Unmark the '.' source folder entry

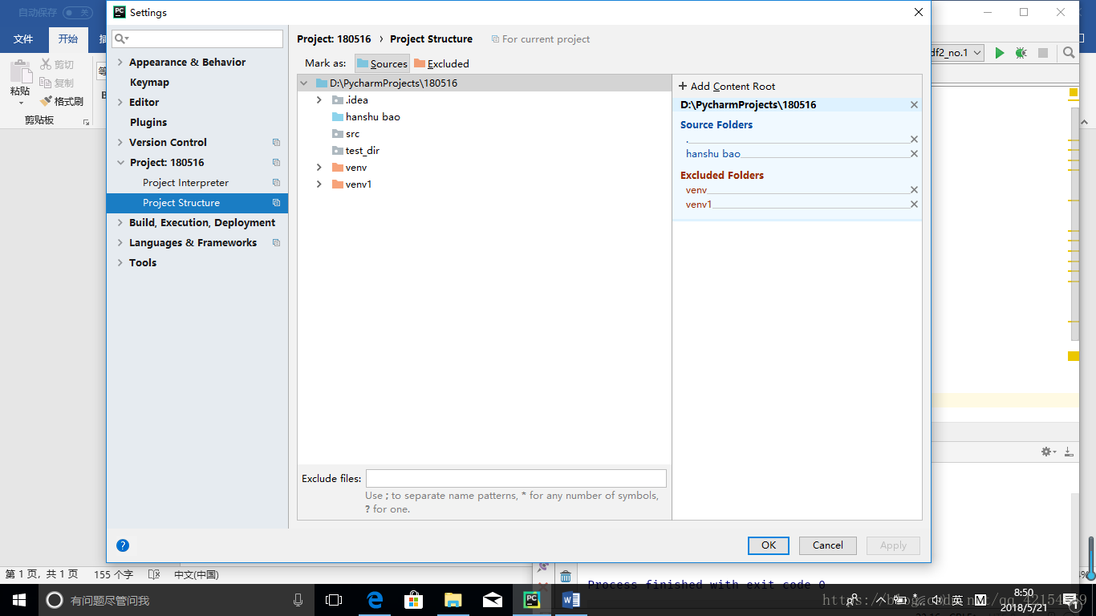coord(914,140)
